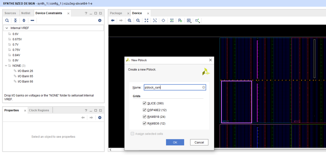Zoom in on the Device view
326x155 pixels.
click(129, 21)
